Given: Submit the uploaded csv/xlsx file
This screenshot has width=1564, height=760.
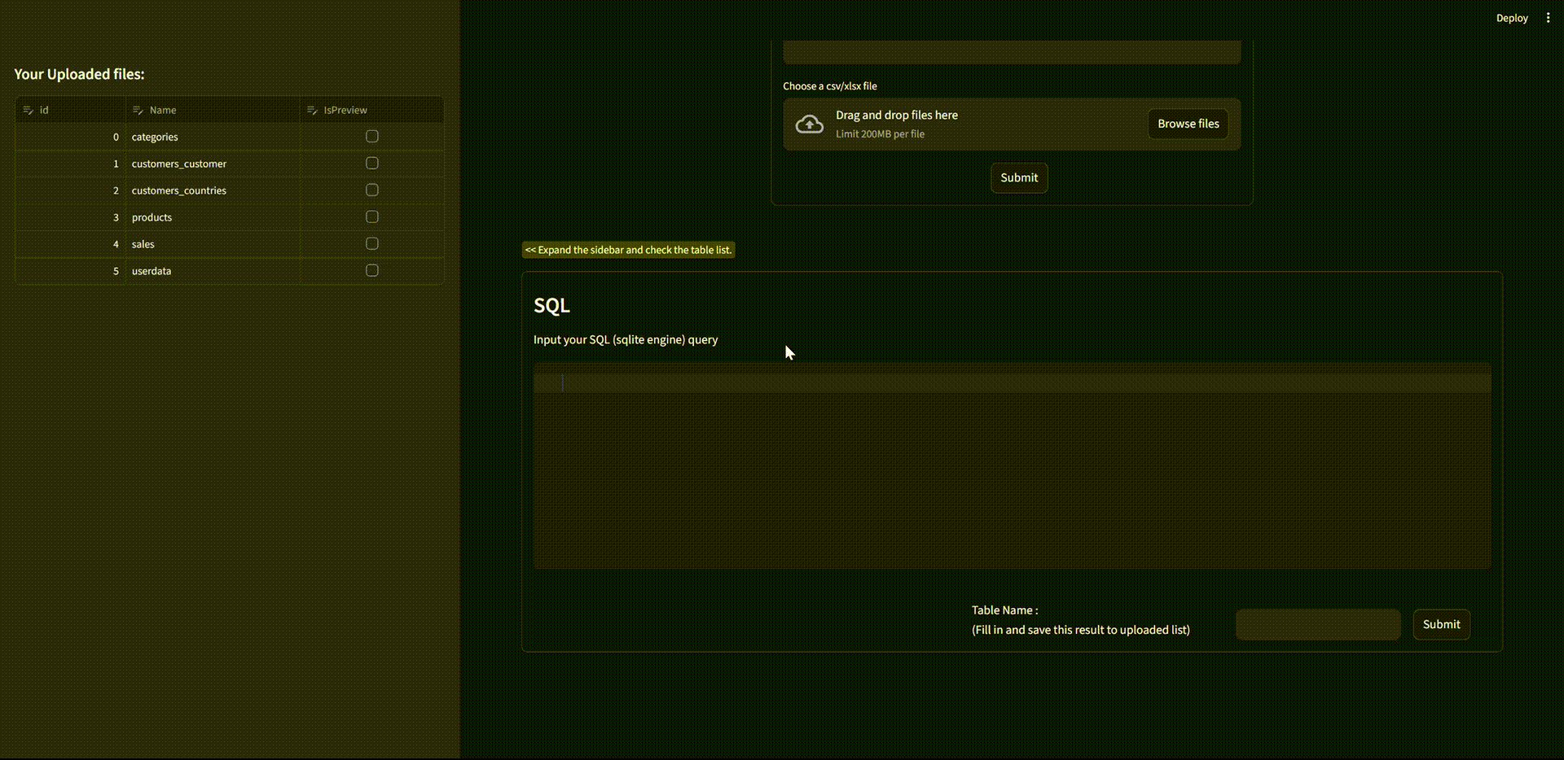Looking at the screenshot, I should (x=1018, y=177).
